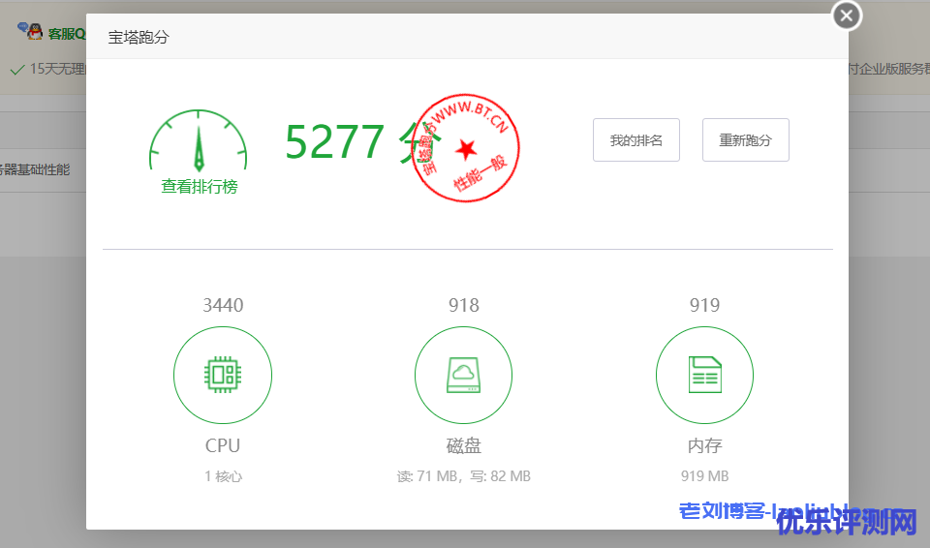Screen dimensions: 930x548
Task: Click the 919 MB memory size text
Action: click(x=704, y=476)
